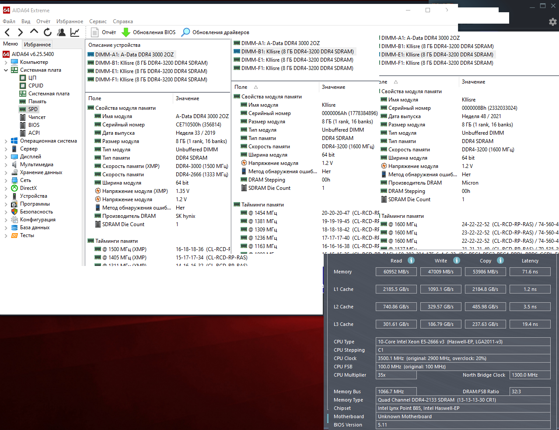Viewport: 559px width, 430px height.
Task: Click Свойства модуля памяти group in main pane
Action: [122, 108]
